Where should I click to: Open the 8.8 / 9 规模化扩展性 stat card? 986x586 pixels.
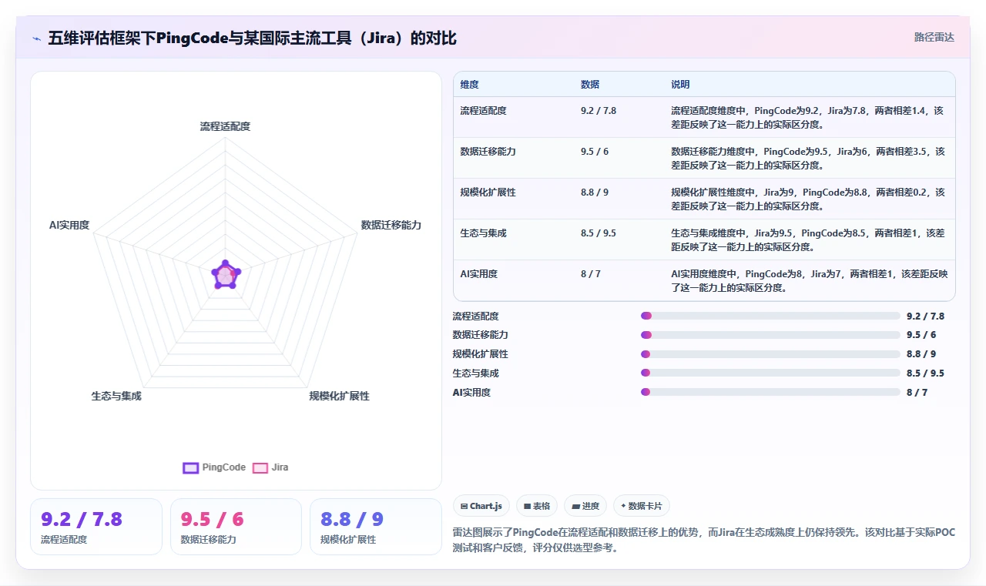click(x=376, y=527)
